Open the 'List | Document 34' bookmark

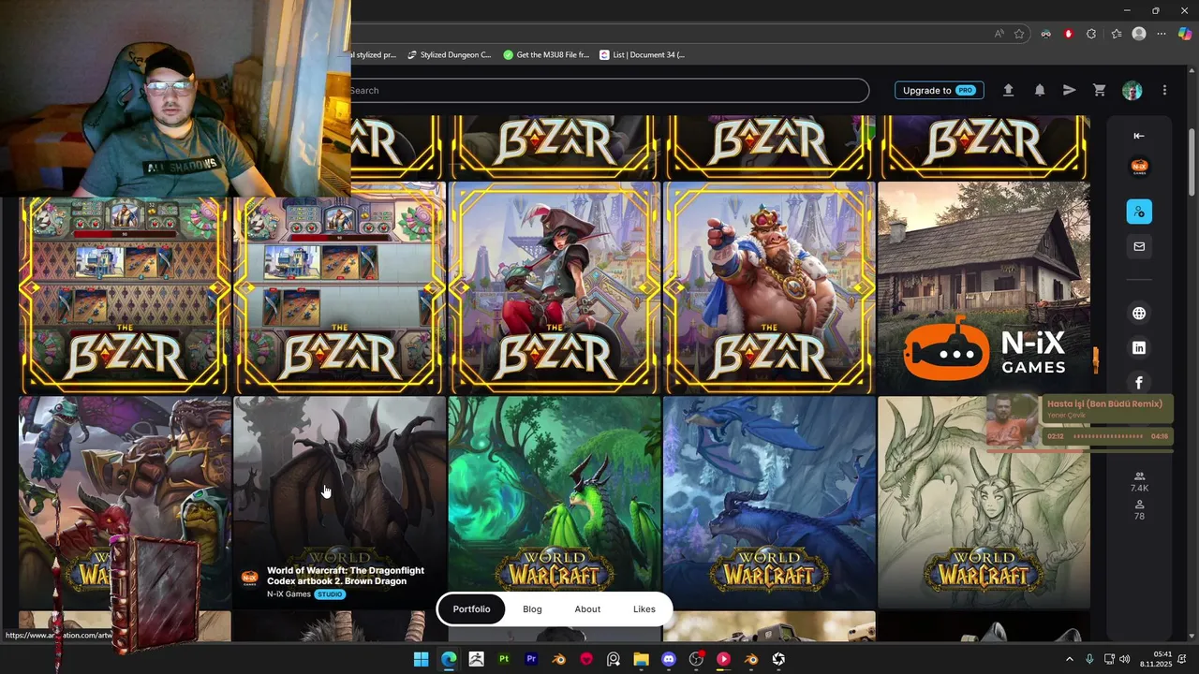[x=642, y=55]
